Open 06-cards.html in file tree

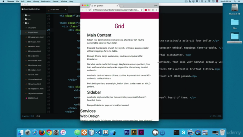click(33, 56)
